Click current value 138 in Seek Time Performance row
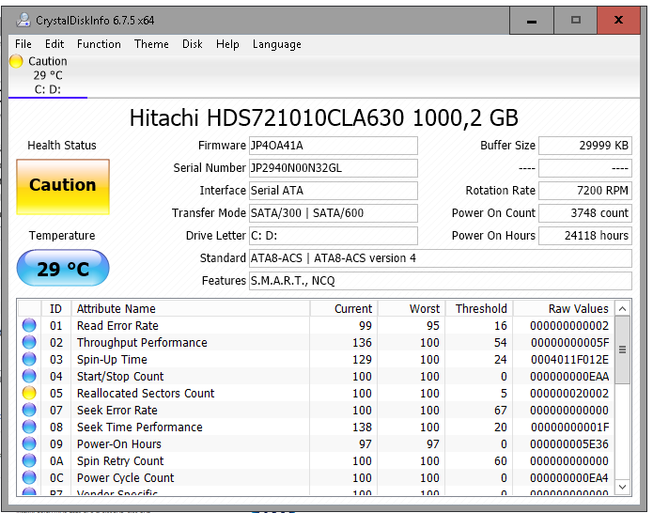This screenshot has width=653, height=513. [362, 427]
